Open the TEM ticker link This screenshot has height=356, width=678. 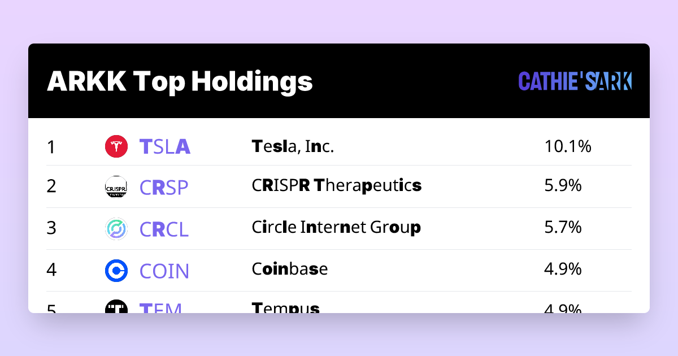pyautogui.click(x=160, y=309)
